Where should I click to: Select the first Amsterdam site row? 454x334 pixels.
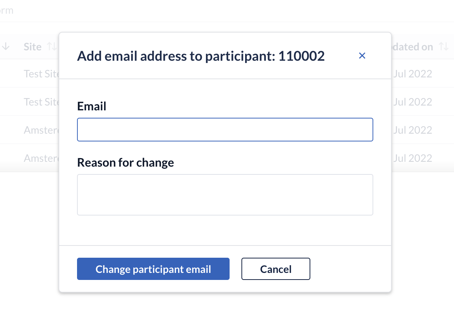pos(41,130)
